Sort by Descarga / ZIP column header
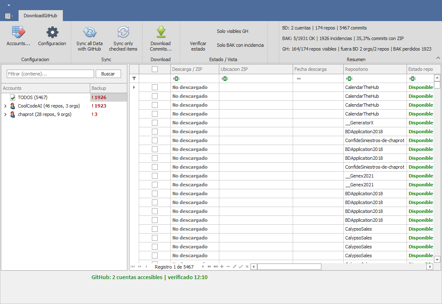Image resolution: width=442 pixels, height=304 pixels. pos(195,69)
